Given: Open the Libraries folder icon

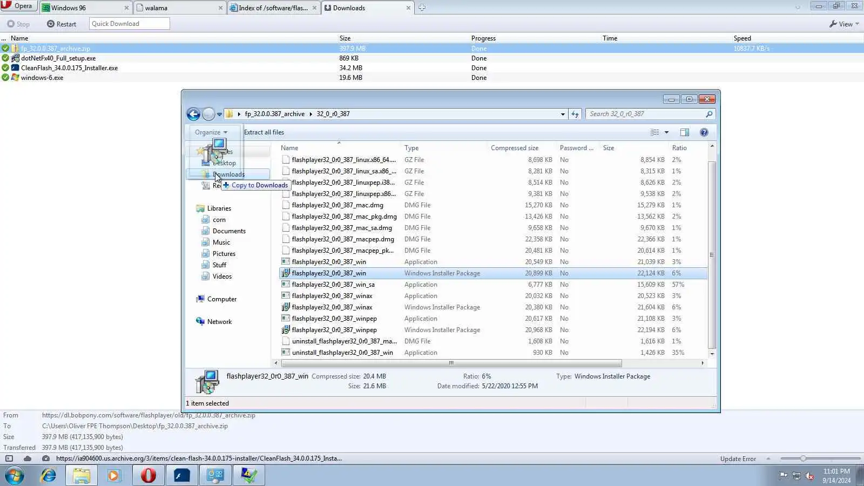Looking at the screenshot, I should coord(200,208).
